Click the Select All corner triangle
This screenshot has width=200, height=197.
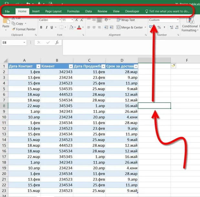pos(5,60)
